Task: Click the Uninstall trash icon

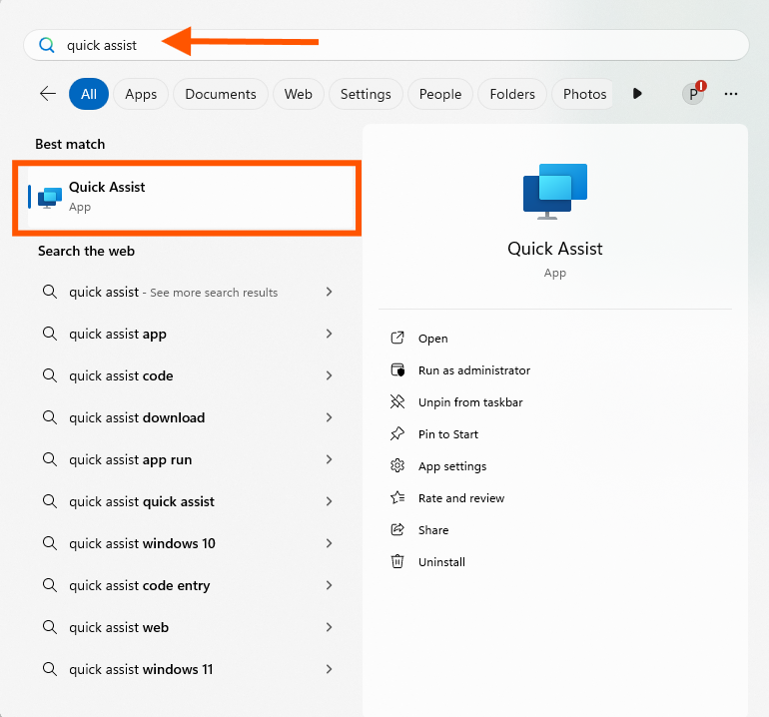Action: pyautogui.click(x=397, y=561)
